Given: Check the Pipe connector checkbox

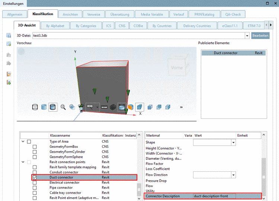Looking at the screenshot, I should (35, 188).
